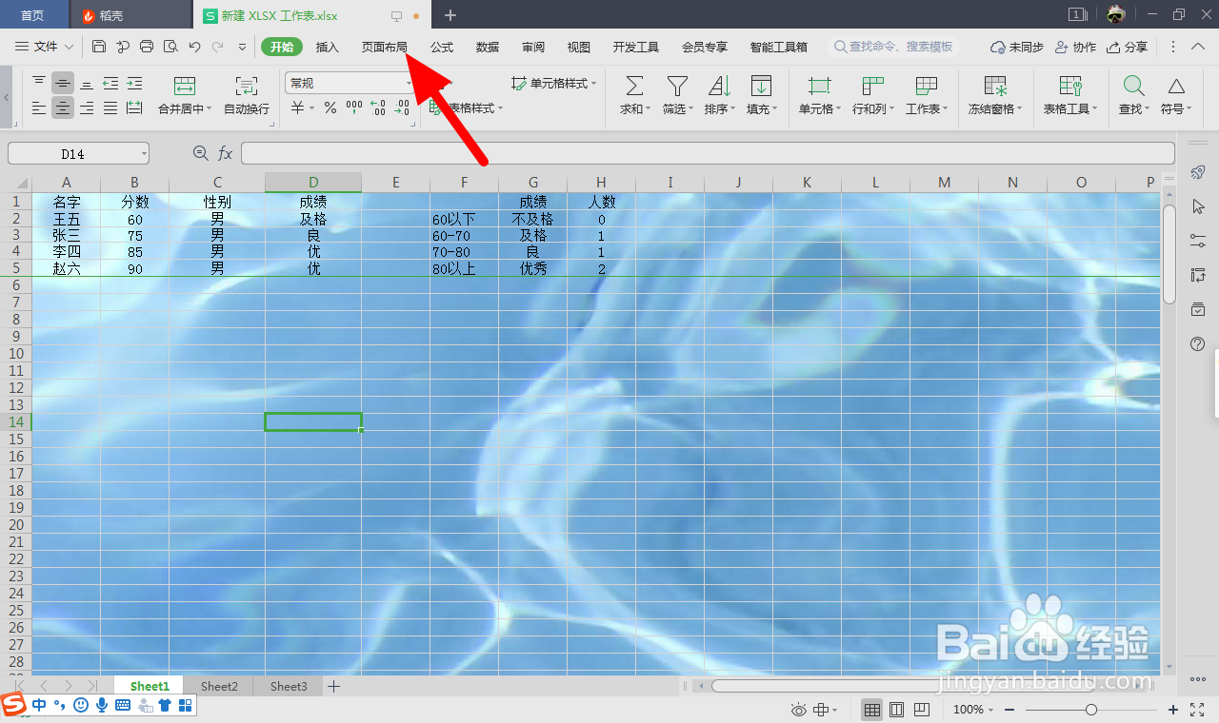The height and width of the screenshot is (723, 1219).
Task: Open the 排序 sort dropdown
Action: pos(719,109)
